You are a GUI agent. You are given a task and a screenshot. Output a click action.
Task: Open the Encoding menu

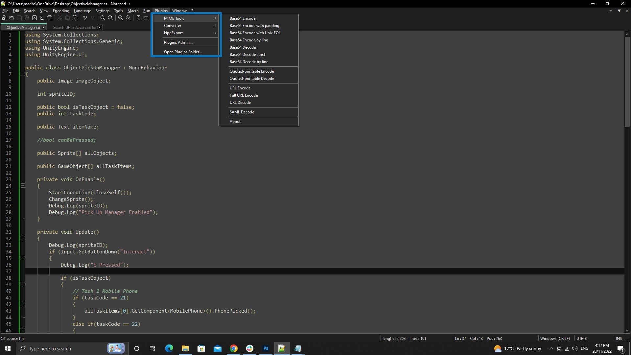60,11
